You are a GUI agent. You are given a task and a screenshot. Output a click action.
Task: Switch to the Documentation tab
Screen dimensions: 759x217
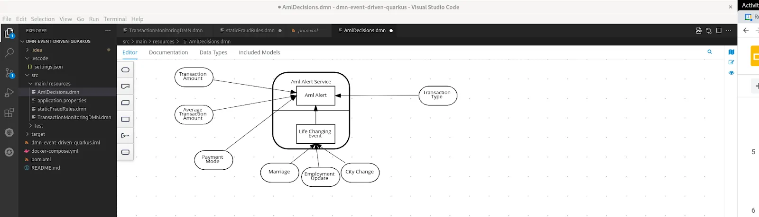168,52
